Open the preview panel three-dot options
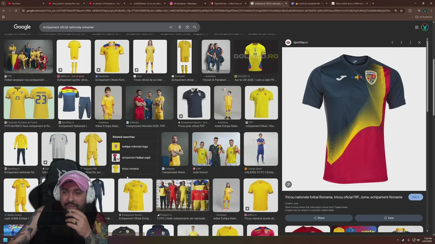Screen dimensions: 435x244 click(410, 42)
